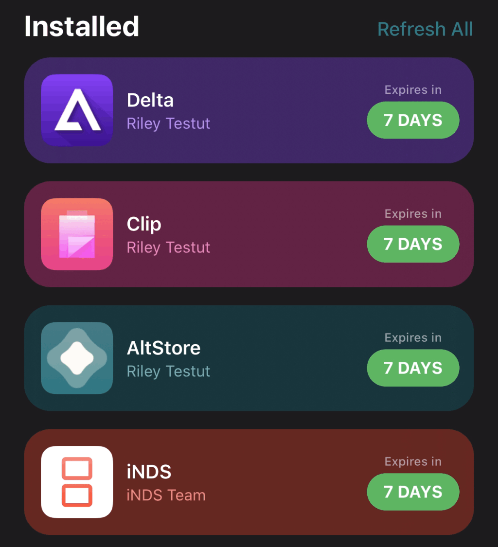Select the Delta app name
This screenshot has height=547, width=498.
[150, 100]
